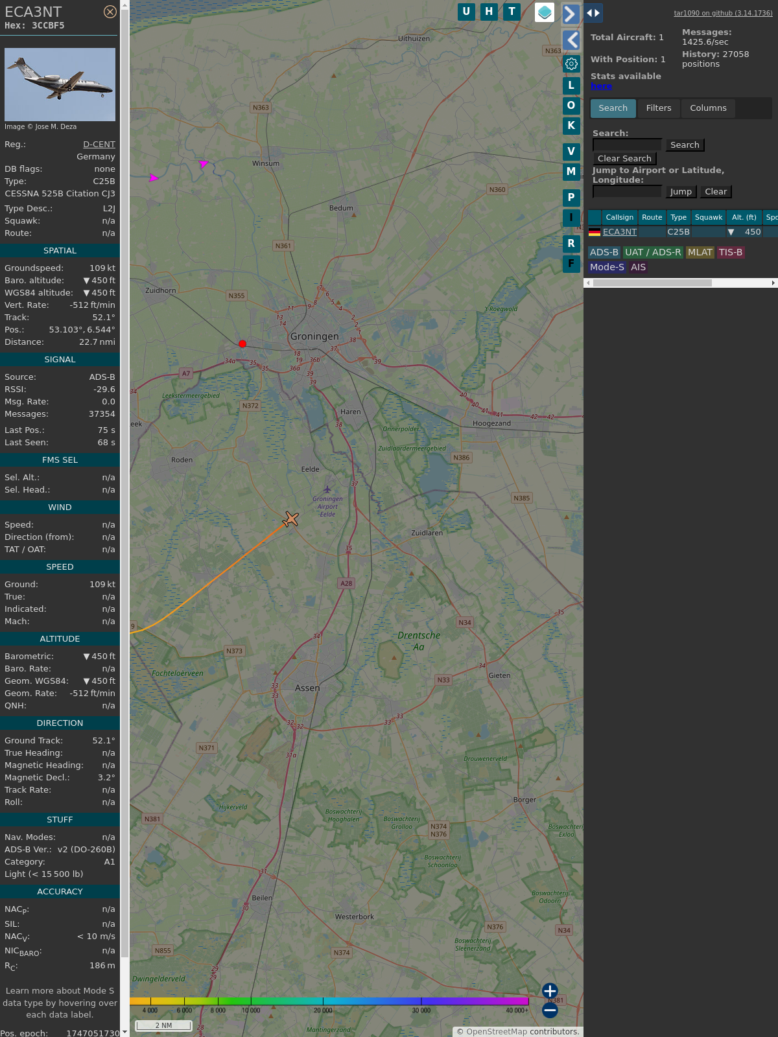Toggle the U map button

(466, 12)
